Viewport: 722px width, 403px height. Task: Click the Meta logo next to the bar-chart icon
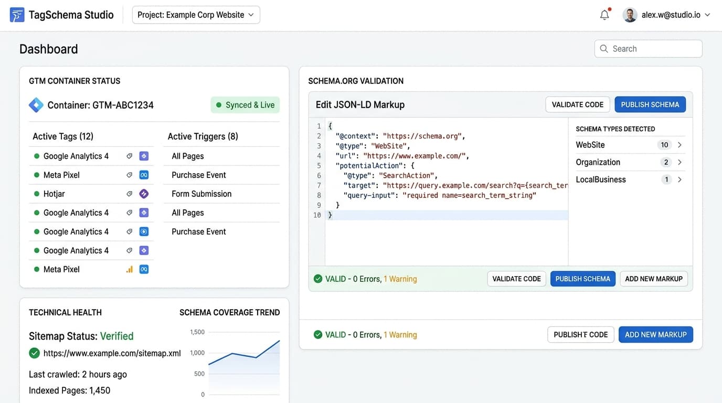click(144, 269)
